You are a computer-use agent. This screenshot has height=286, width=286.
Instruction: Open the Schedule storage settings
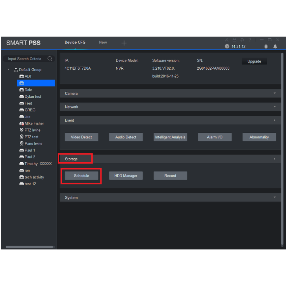pos(81,176)
